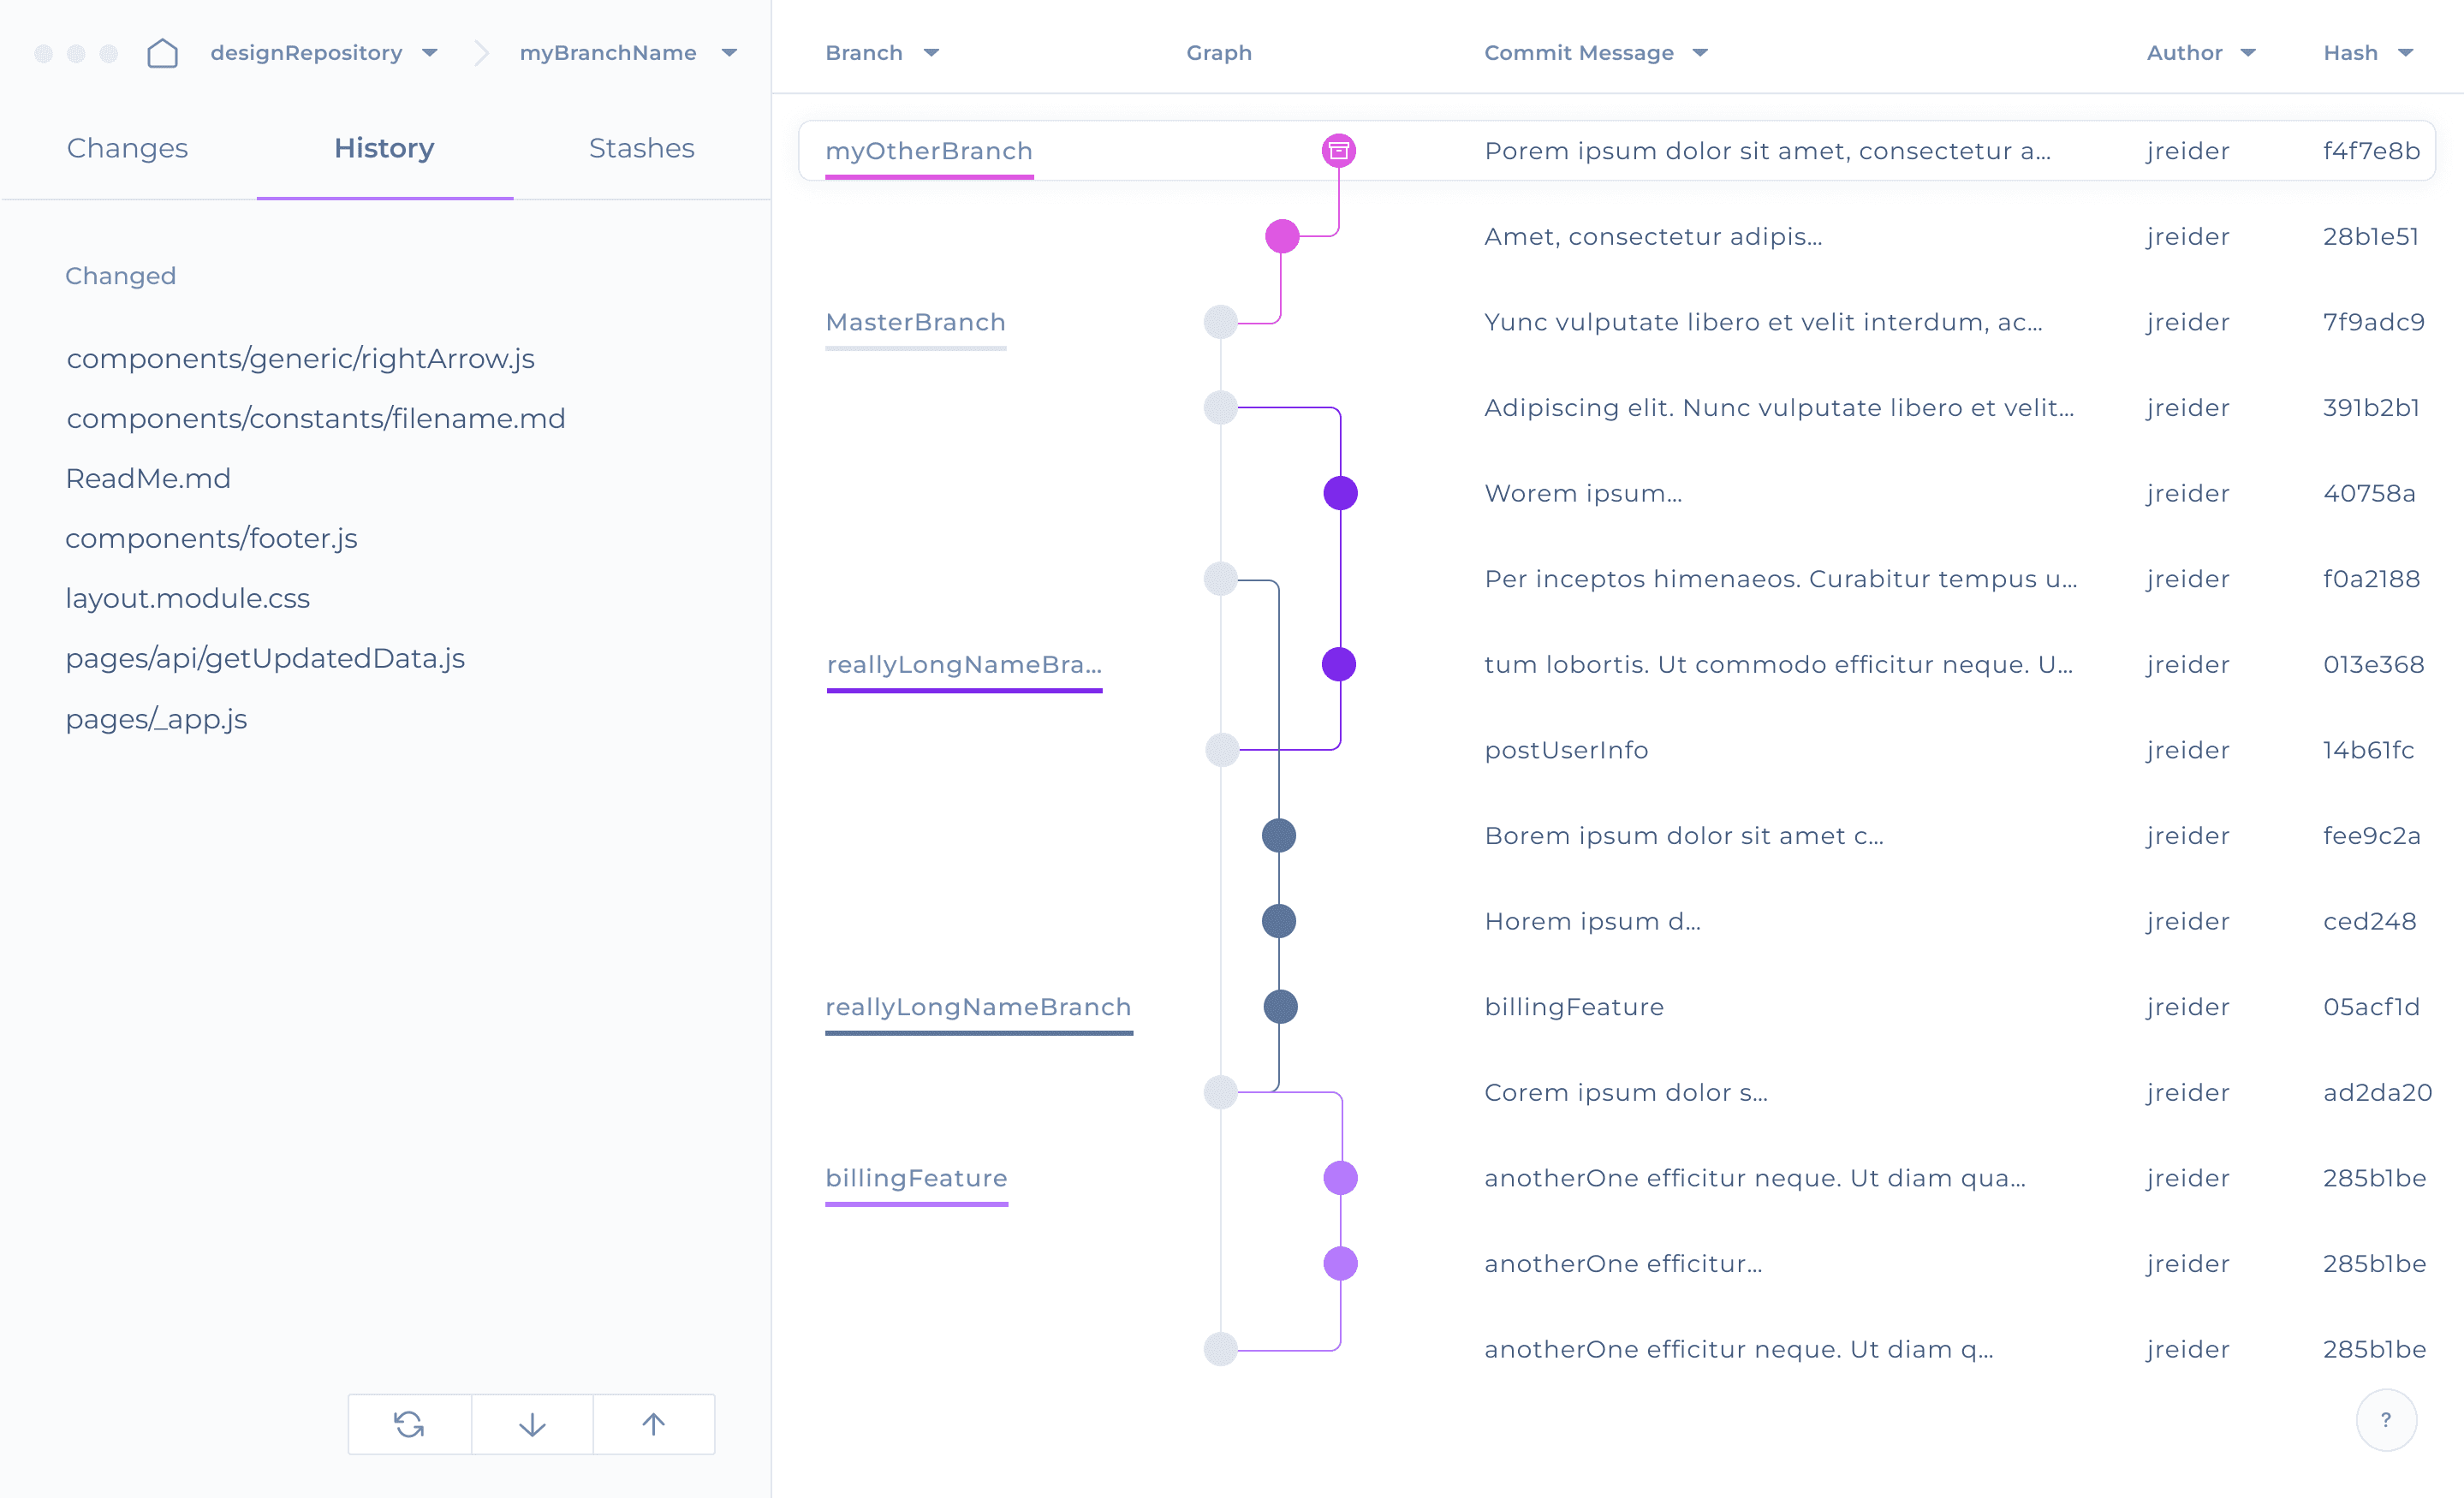
Task: Click commit message 'Per inceptos himenaeos'
Action: [x=1781, y=579]
